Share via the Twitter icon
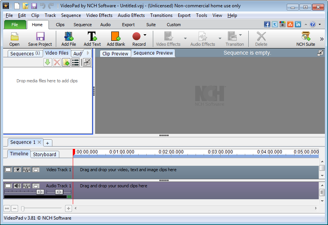 274,25
